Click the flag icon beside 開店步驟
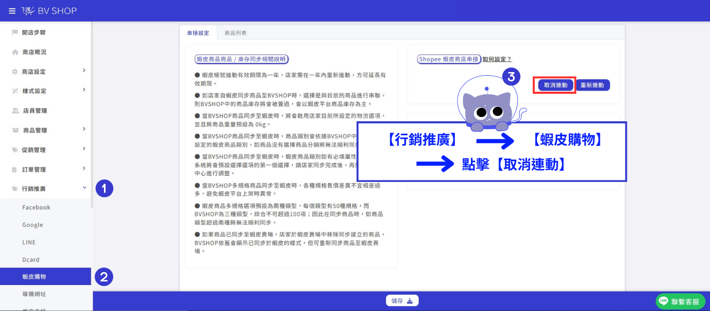The width and height of the screenshot is (710, 311). click(x=15, y=33)
